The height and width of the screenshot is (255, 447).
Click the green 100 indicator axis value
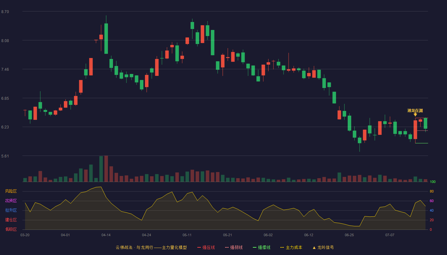click(433, 182)
